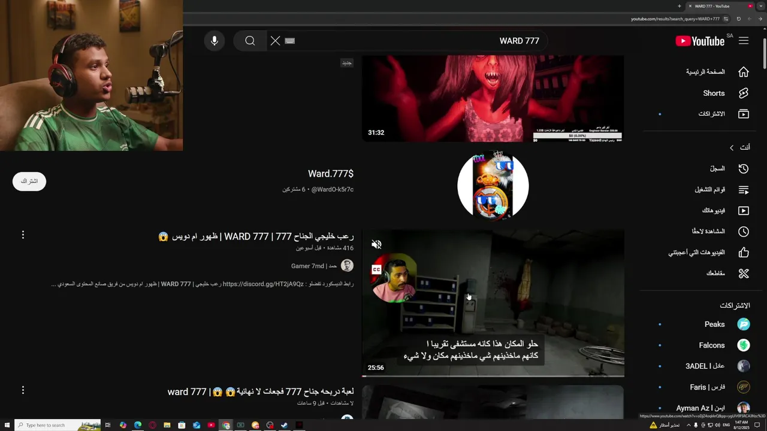The height and width of the screenshot is (431, 767).
Task: Close the WARD 777 - YouTube tab
Action: [690, 6]
